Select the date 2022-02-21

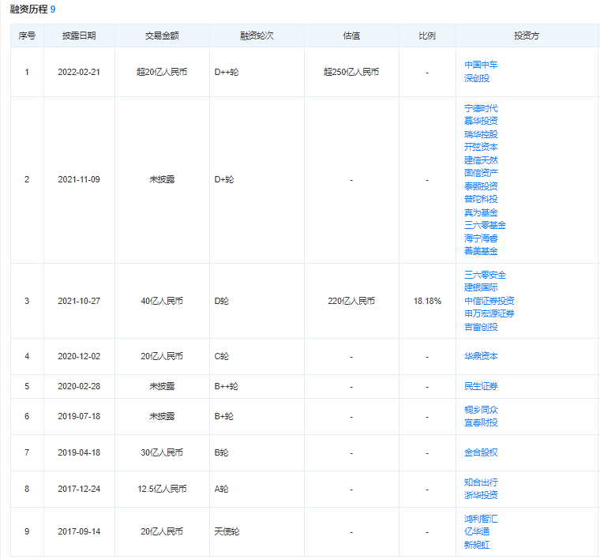(79, 72)
